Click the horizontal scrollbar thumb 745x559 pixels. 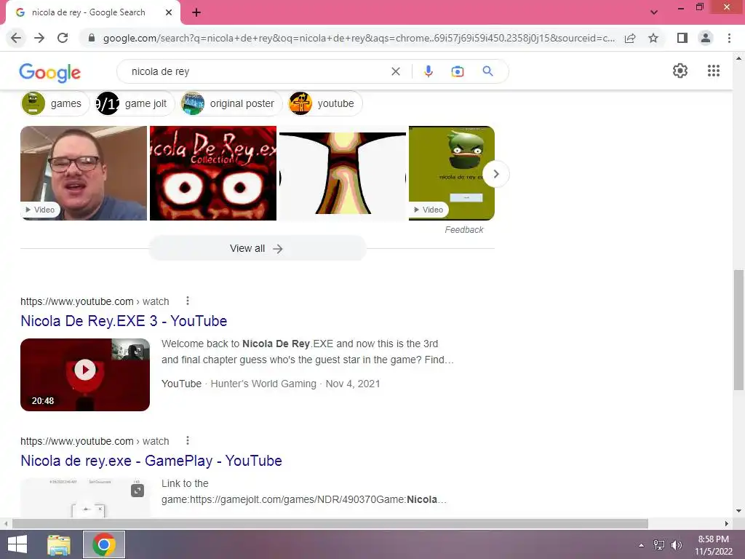330,524
